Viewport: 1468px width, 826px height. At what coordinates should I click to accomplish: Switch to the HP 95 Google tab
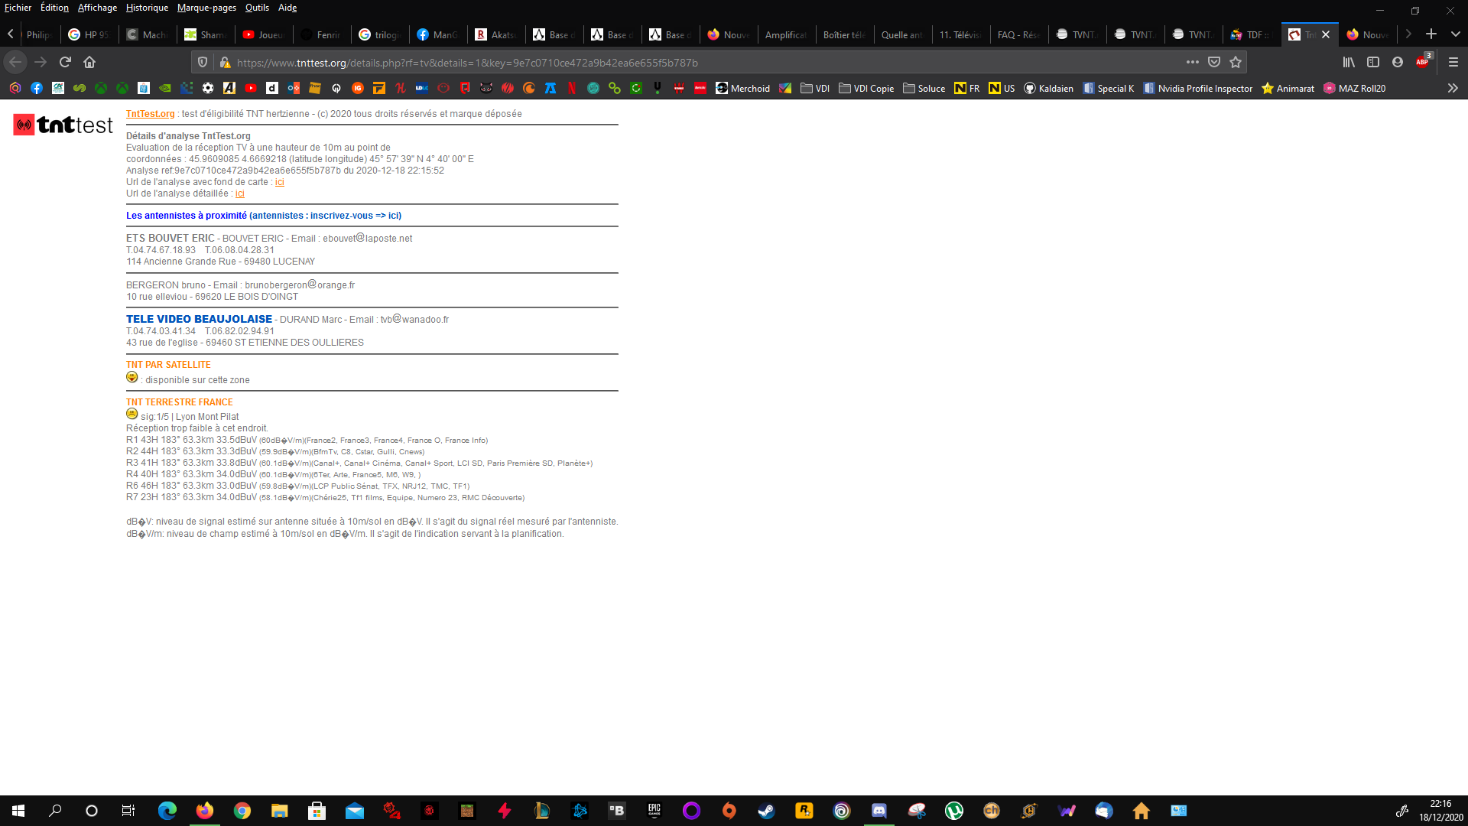point(89,34)
